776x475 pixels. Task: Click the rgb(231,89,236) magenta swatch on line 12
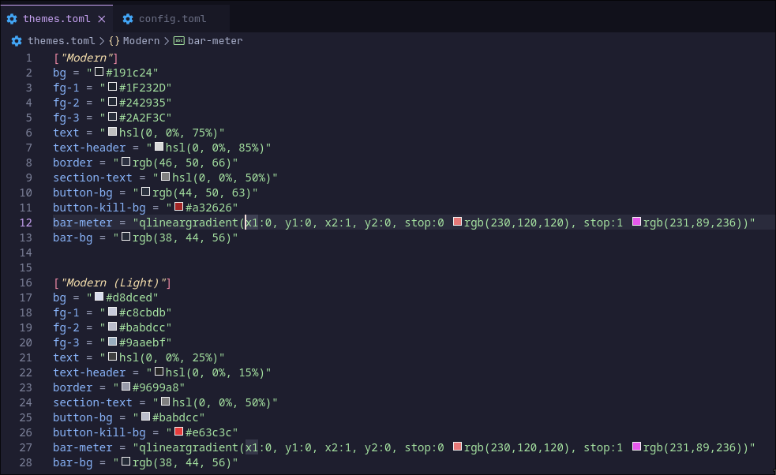636,223
